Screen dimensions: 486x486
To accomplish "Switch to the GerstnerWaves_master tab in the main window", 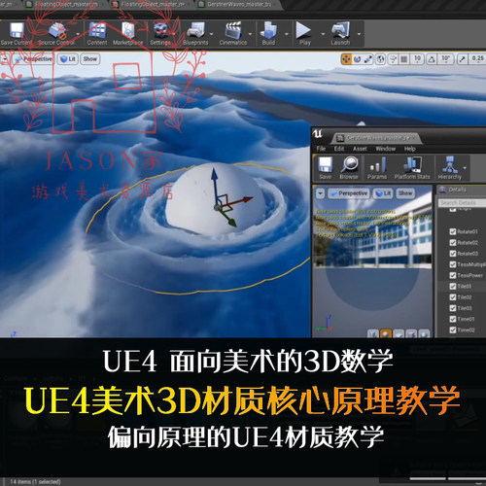I will 238,4.
